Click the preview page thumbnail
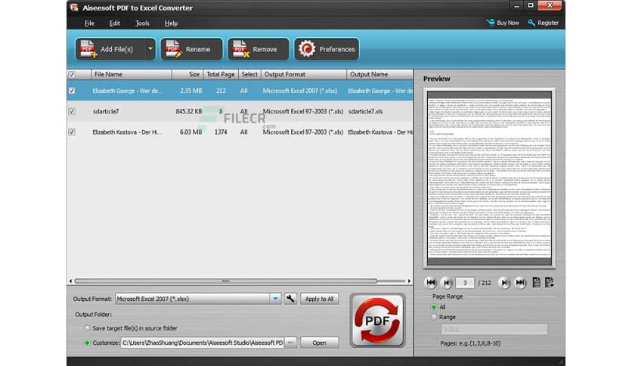The width and height of the screenshot is (632, 366). click(x=489, y=178)
